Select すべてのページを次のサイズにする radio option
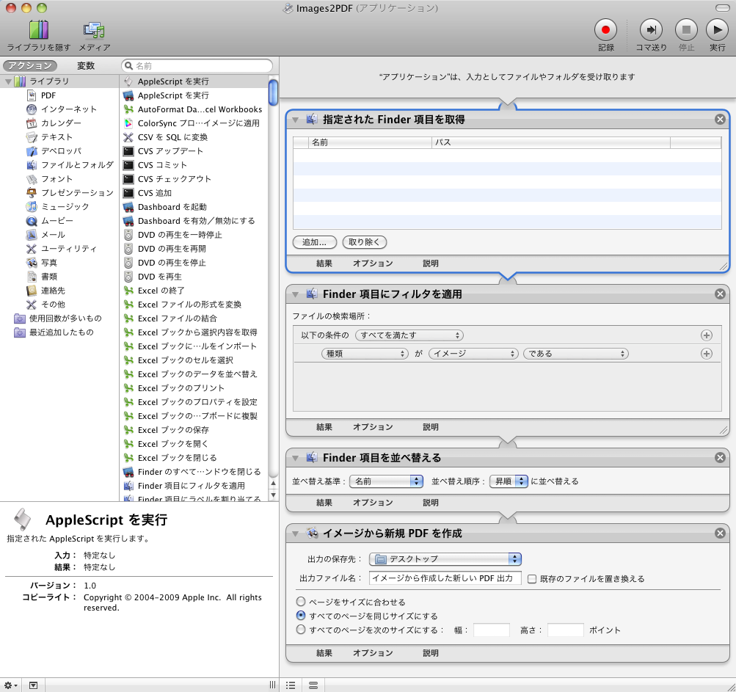 point(301,630)
